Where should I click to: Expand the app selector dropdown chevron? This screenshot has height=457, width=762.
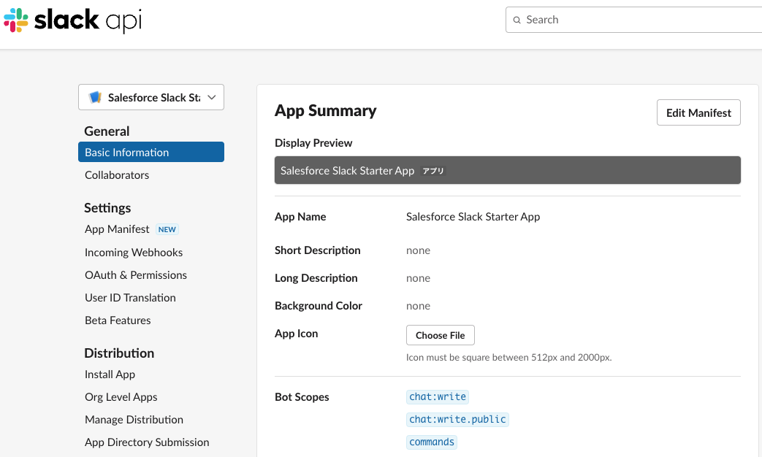click(x=212, y=97)
